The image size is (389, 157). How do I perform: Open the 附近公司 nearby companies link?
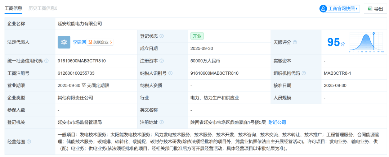click(277, 123)
